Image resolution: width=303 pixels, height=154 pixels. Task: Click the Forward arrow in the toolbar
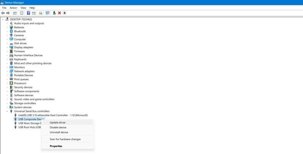click(8, 13)
